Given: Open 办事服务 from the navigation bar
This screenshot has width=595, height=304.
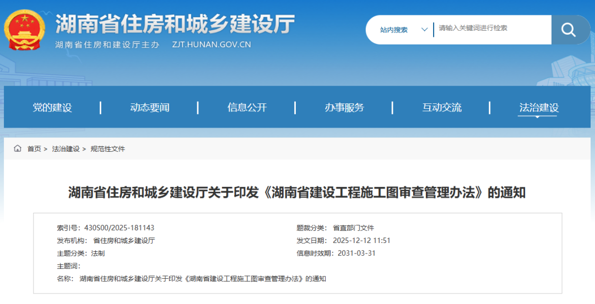Looking at the screenshot, I should tap(344, 108).
